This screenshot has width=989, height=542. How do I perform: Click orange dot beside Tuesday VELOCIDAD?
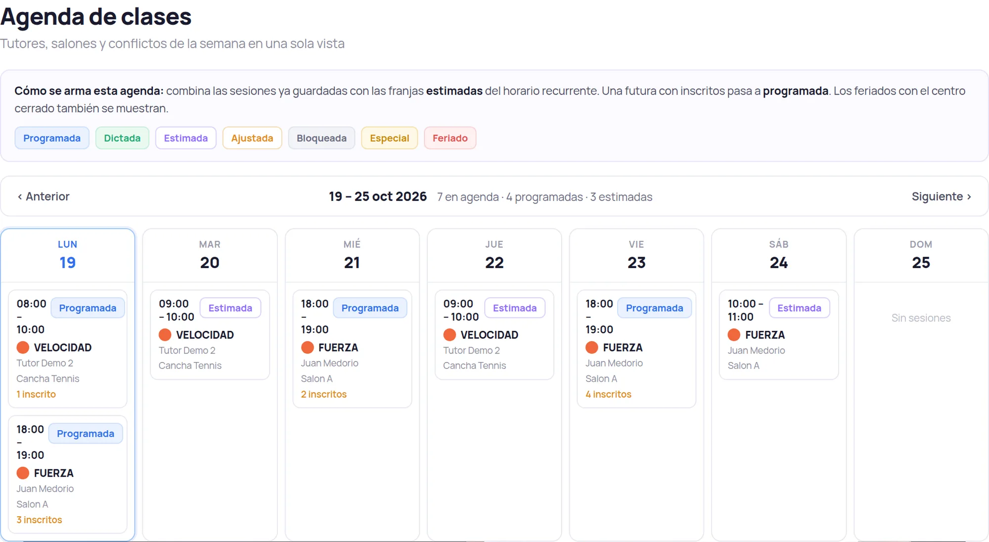pyautogui.click(x=165, y=335)
